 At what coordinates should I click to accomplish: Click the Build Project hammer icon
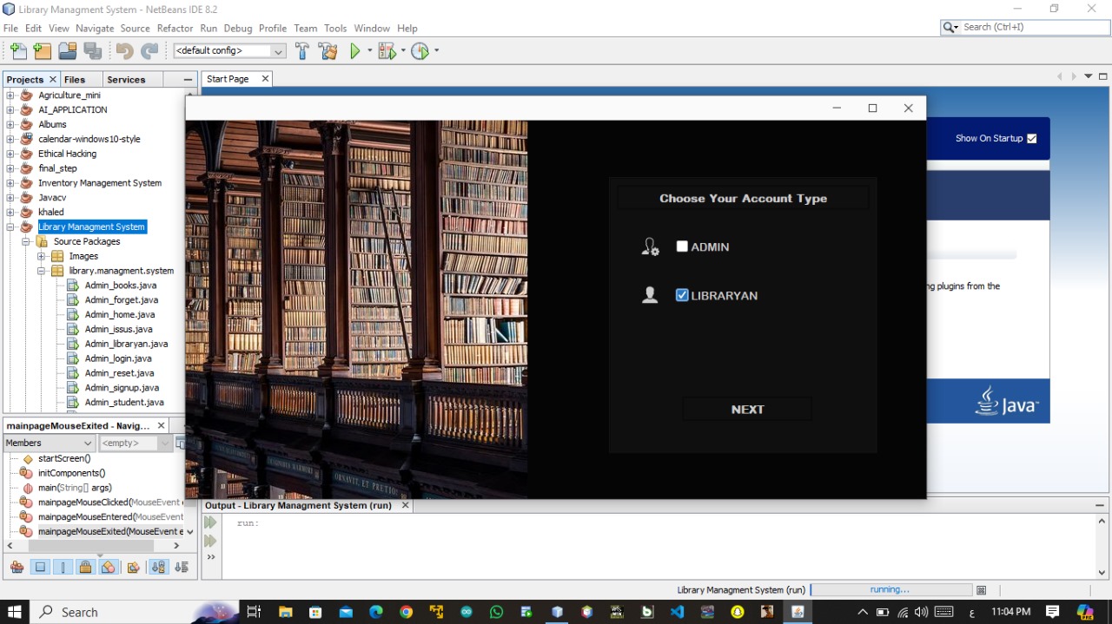coord(302,51)
